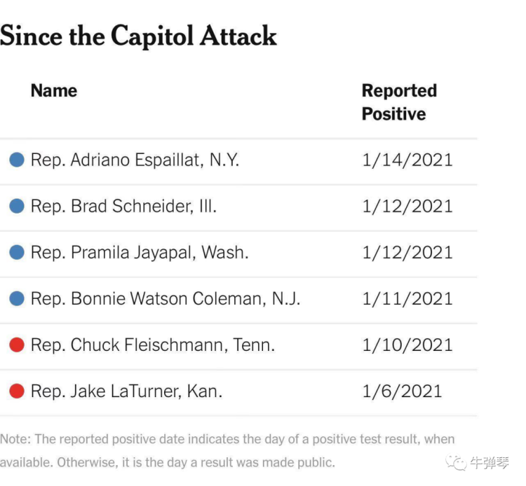Click Rep. Chuck Fleischmann, Tenn. name
Image resolution: width=526 pixels, height=486 pixels.
click(153, 345)
